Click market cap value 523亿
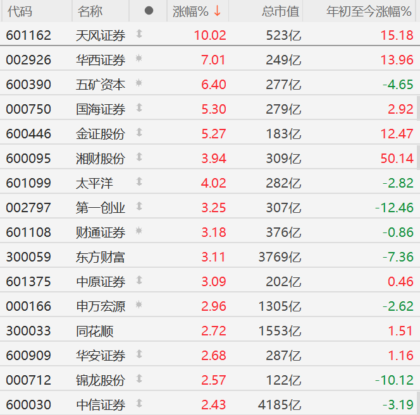Image resolution: width=420 pixels, height=415 pixels. [x=283, y=35]
